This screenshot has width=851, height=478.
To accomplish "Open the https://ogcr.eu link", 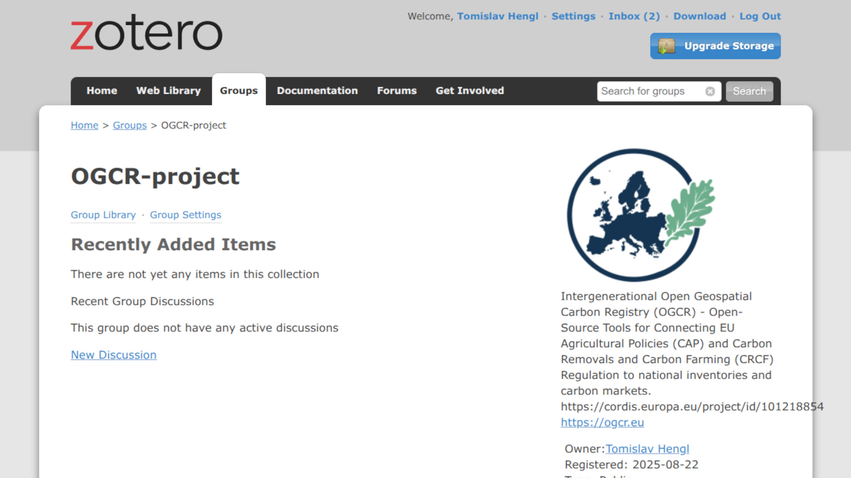I will [x=602, y=423].
